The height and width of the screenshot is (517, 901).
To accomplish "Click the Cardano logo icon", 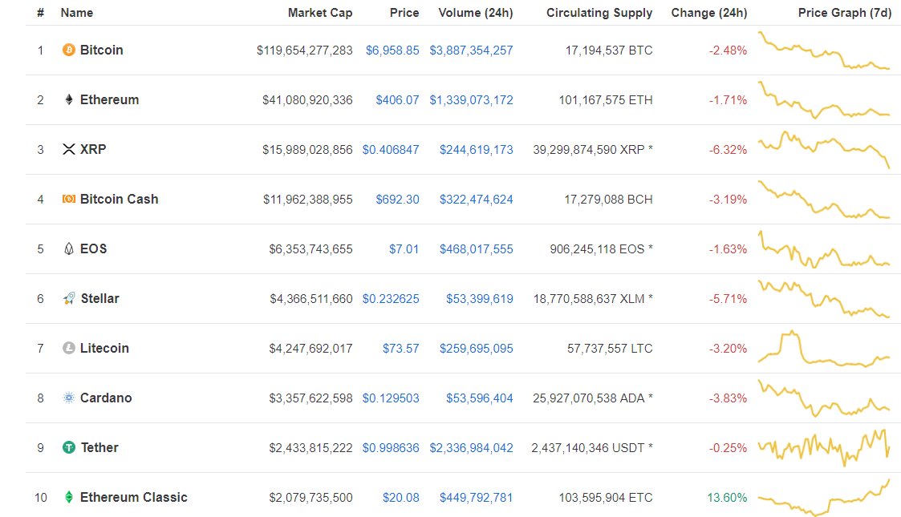I will point(68,398).
